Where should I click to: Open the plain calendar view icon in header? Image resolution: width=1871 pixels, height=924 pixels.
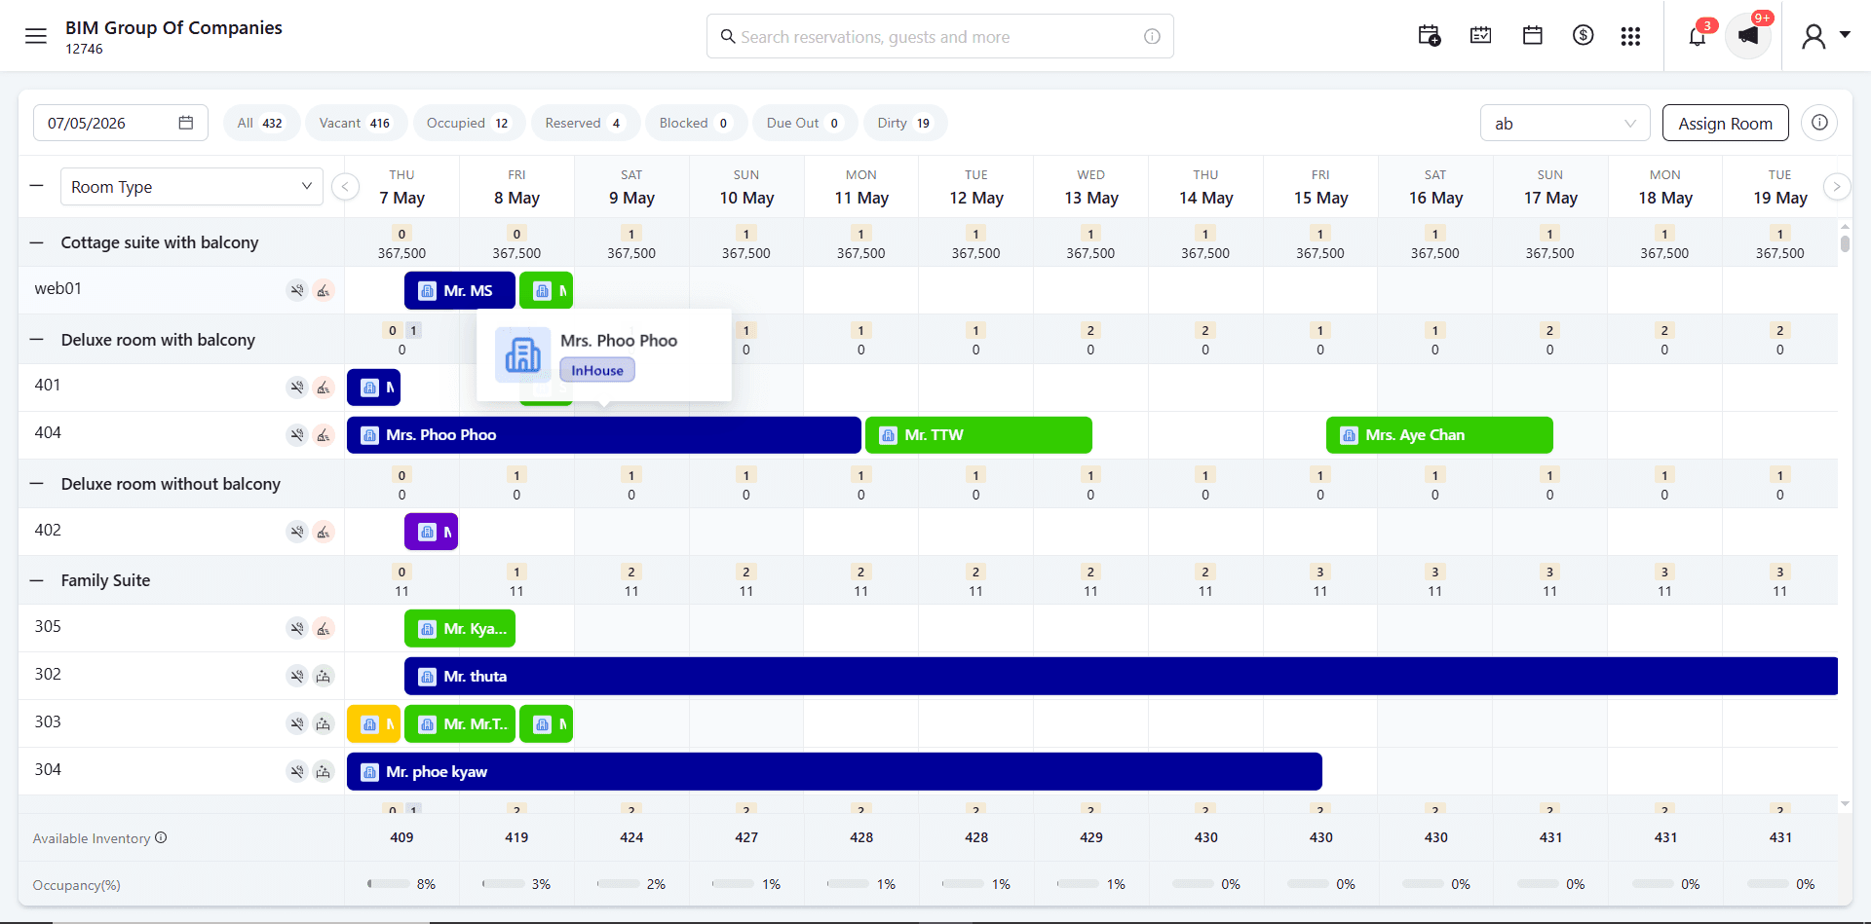(x=1533, y=36)
